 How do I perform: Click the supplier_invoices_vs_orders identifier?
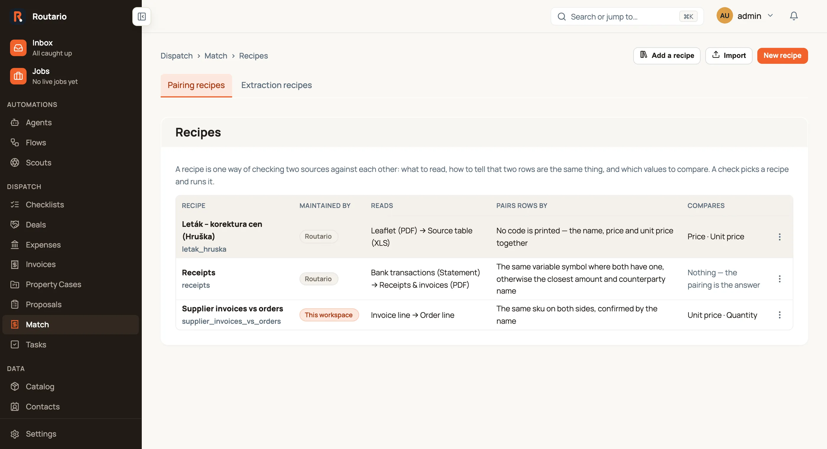[x=231, y=321]
